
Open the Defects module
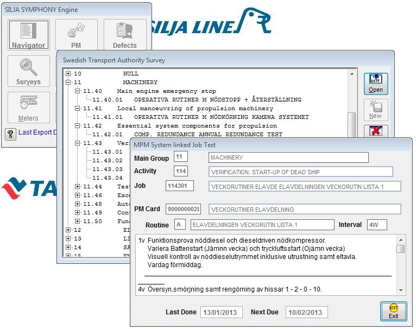click(x=125, y=35)
